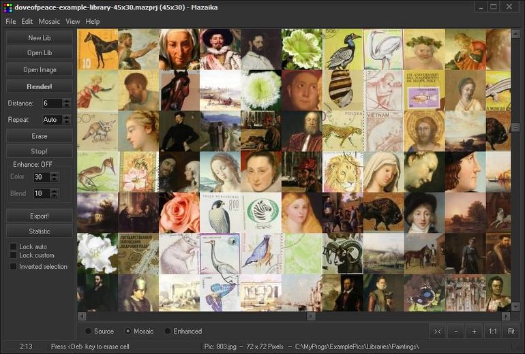Select the Source view radio button

[x=89, y=331]
